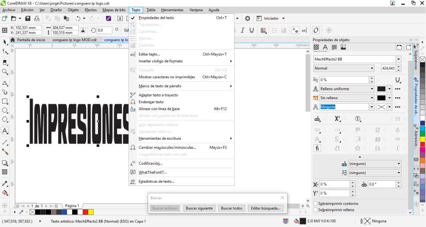Screen dimensions: 426x227
Task: Enable Sobreimprimir contorno checkbox
Action: 315,203
